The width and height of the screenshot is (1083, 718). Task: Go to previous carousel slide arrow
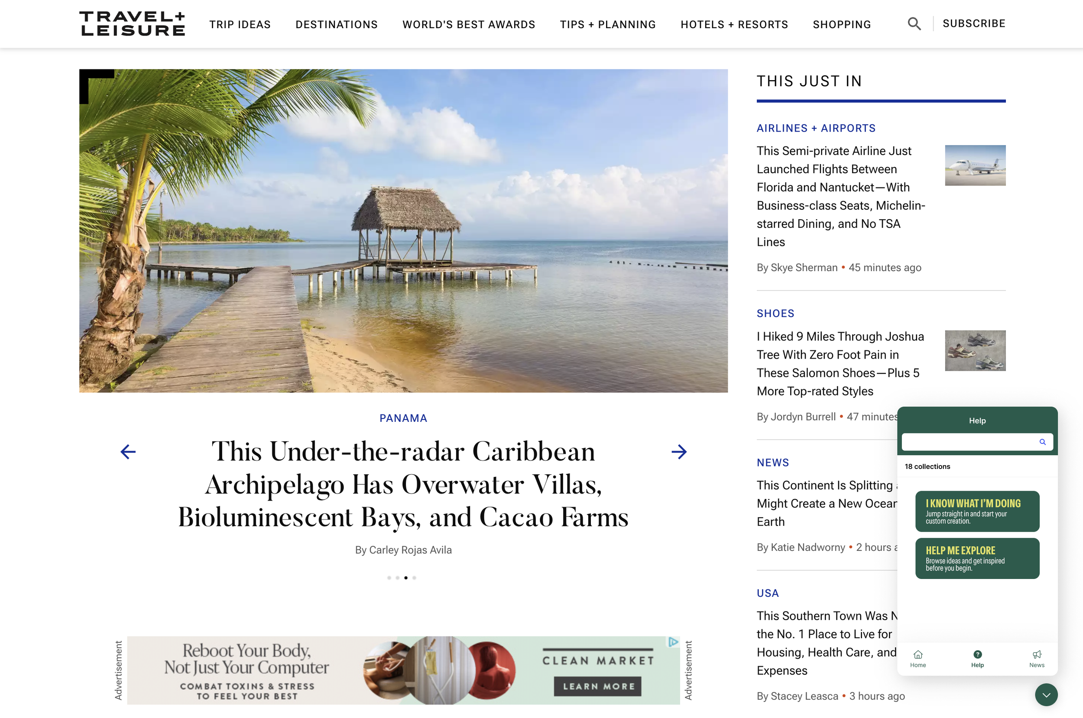click(x=128, y=452)
